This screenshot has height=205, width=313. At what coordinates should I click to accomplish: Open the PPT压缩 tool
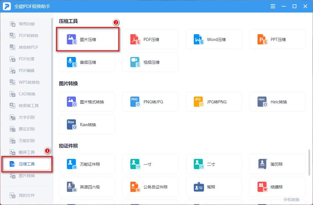coord(277,39)
